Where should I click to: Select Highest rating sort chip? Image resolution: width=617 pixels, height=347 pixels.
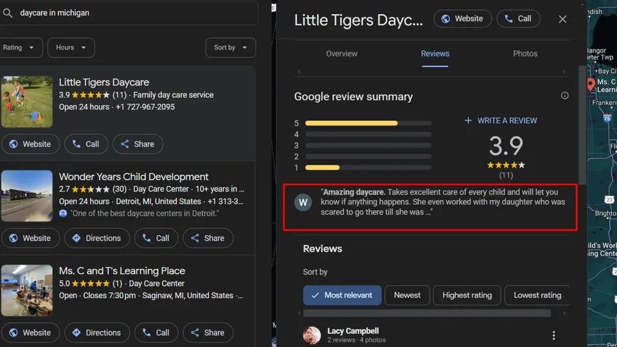[x=467, y=295]
